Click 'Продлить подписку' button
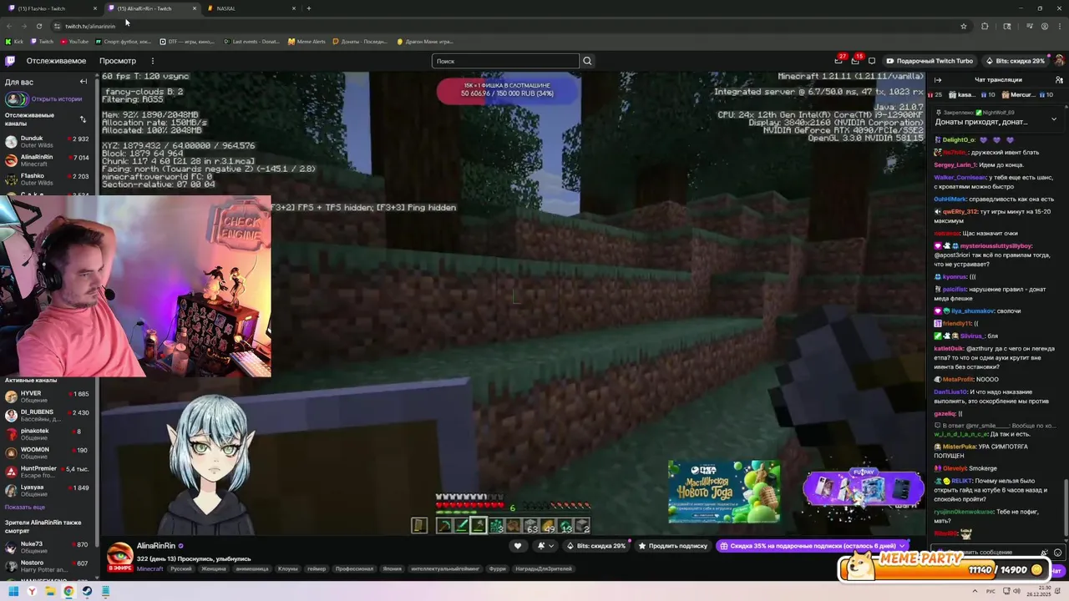The width and height of the screenshot is (1069, 601). (673, 546)
